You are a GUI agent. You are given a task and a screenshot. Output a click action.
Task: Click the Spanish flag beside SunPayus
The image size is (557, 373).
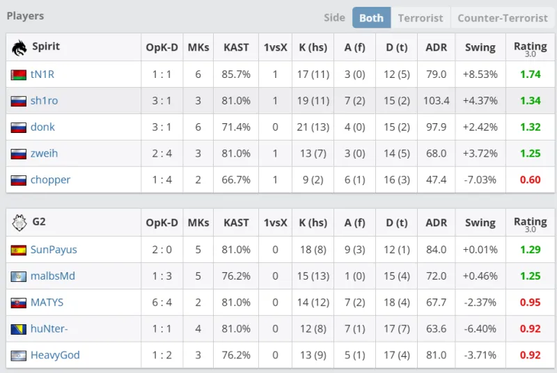(x=18, y=250)
